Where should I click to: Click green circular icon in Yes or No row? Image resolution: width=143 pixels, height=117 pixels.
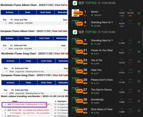(x=139, y=62)
